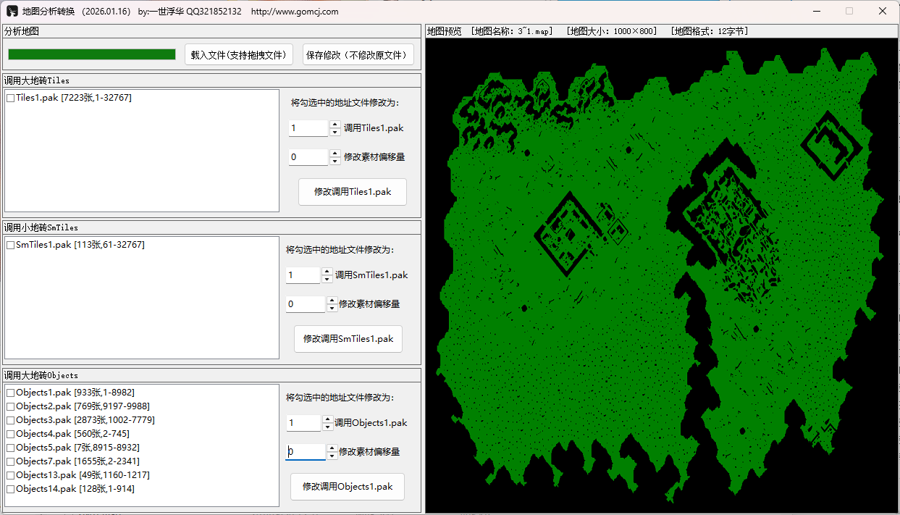This screenshot has width=900, height=515.
Task: Enable the SmTiles1.pak checkbox
Action: pos(11,246)
